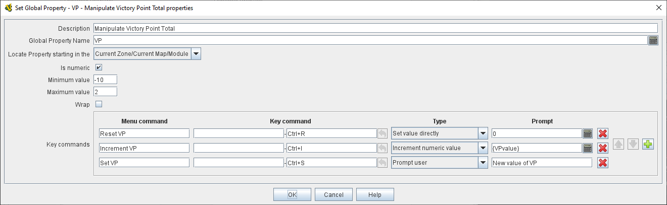Add a new key command with green plus
This screenshot has width=667, height=205.
pyautogui.click(x=648, y=145)
